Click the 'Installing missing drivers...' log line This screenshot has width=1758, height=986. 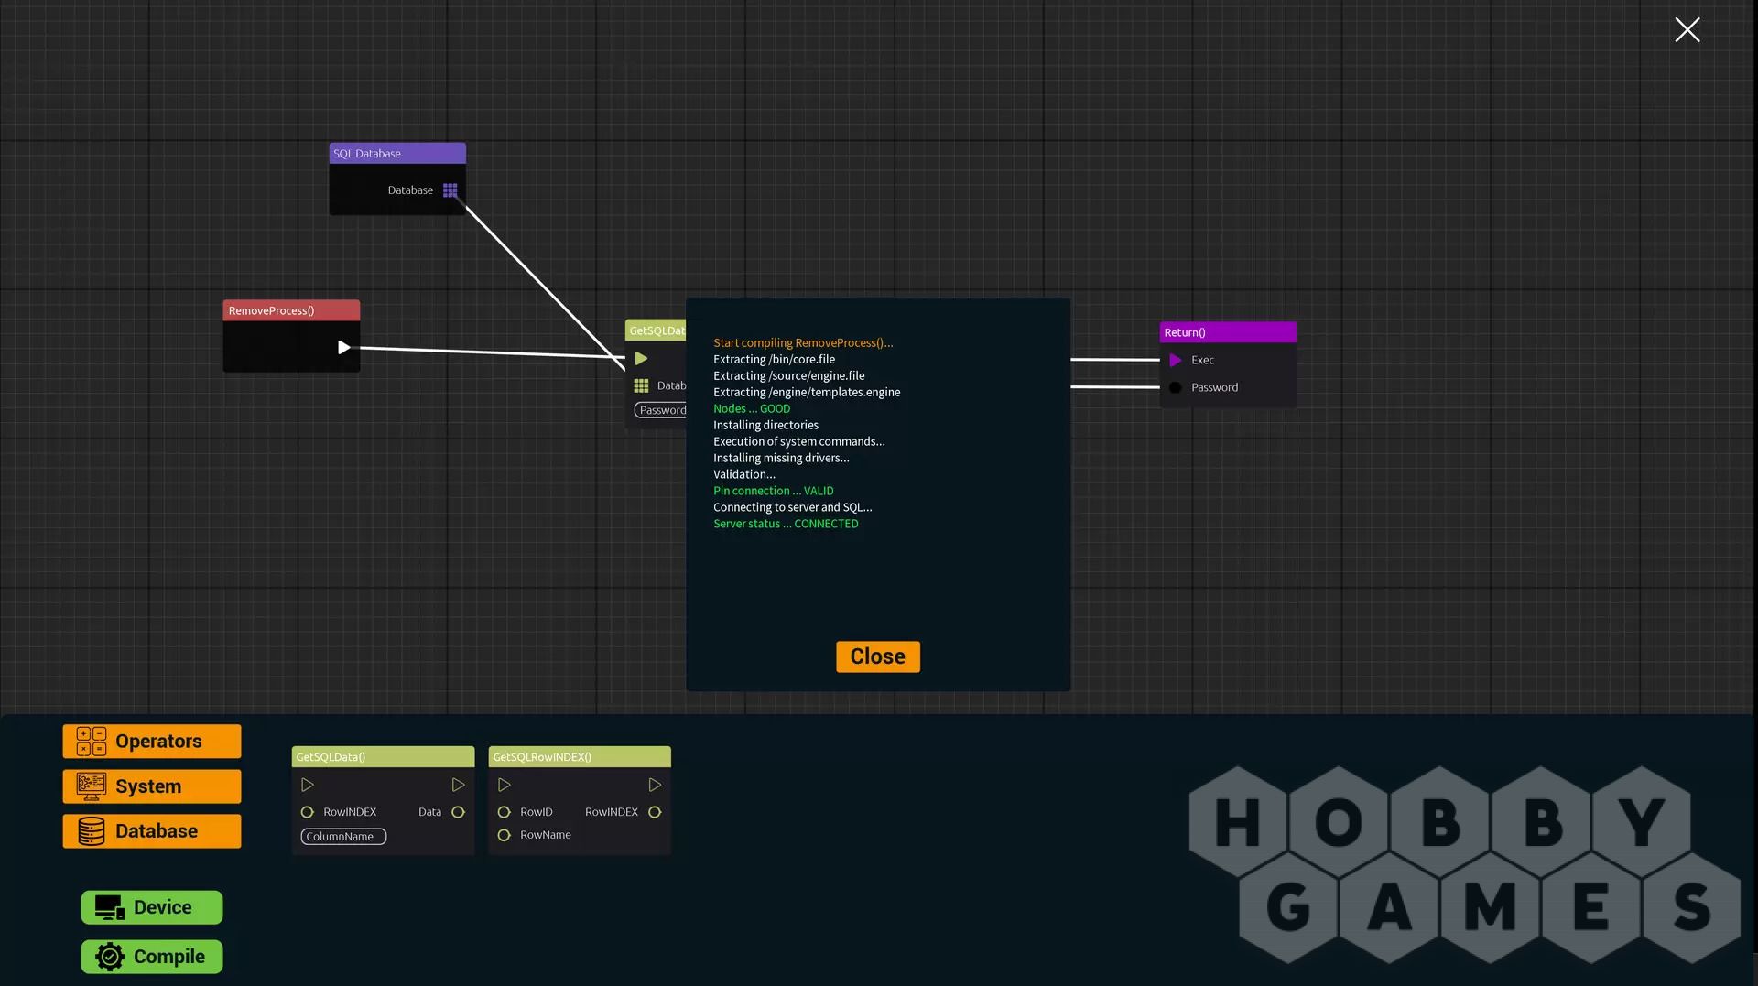click(781, 459)
